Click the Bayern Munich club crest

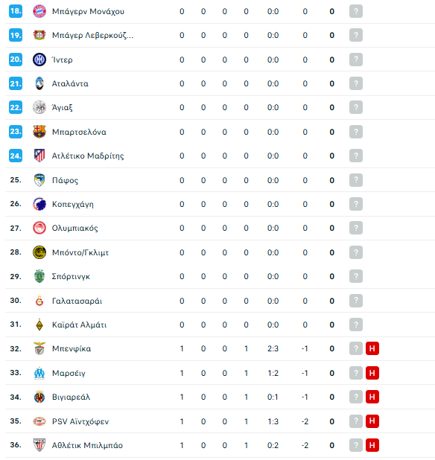click(x=39, y=11)
